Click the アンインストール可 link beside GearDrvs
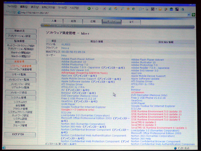The image size is (201, 151). (x=86, y=101)
